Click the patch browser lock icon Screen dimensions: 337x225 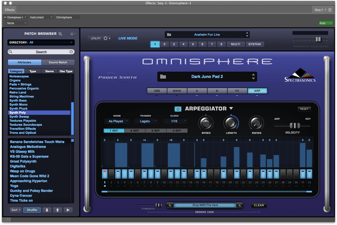coord(72,34)
